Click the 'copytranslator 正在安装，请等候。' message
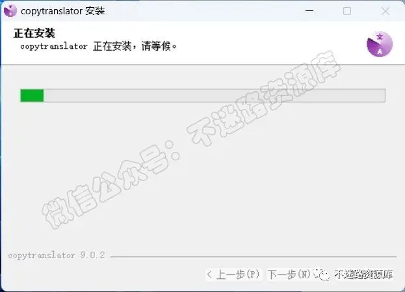The width and height of the screenshot is (405, 292). coord(99,46)
